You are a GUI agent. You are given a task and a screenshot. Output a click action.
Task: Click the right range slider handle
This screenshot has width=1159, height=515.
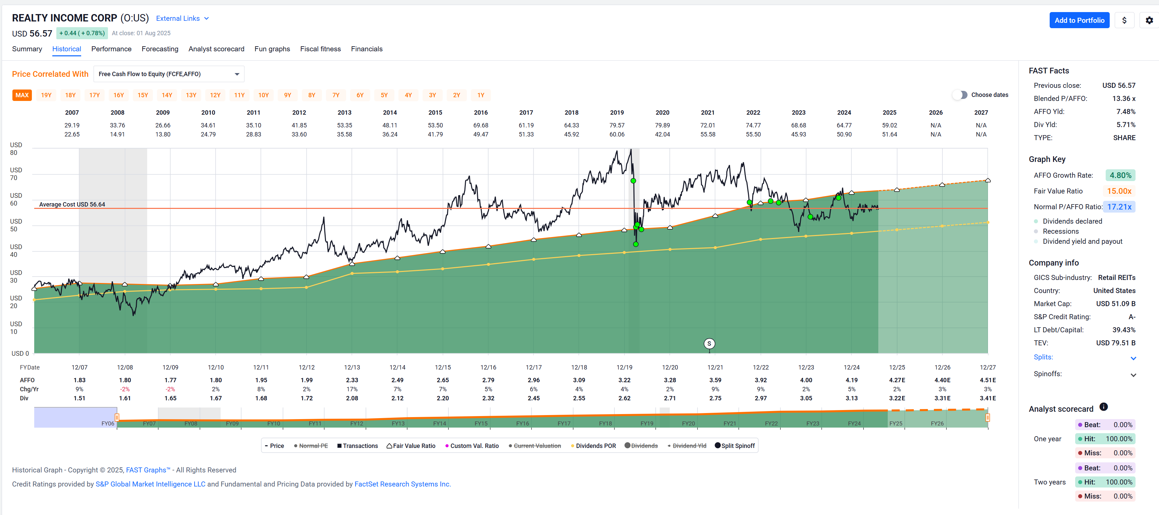pos(988,417)
